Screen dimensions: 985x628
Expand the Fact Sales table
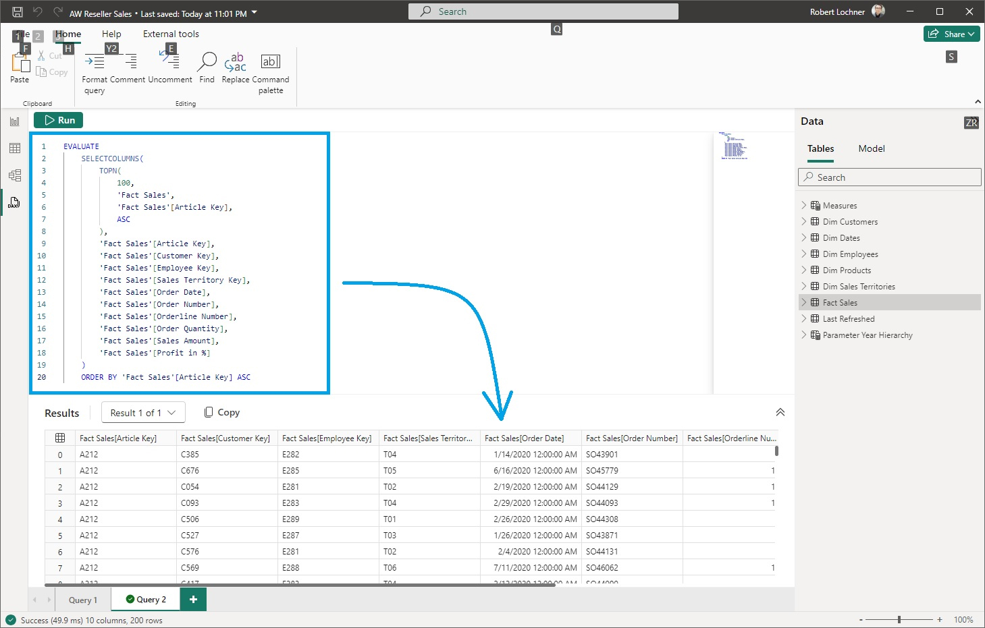[803, 302]
